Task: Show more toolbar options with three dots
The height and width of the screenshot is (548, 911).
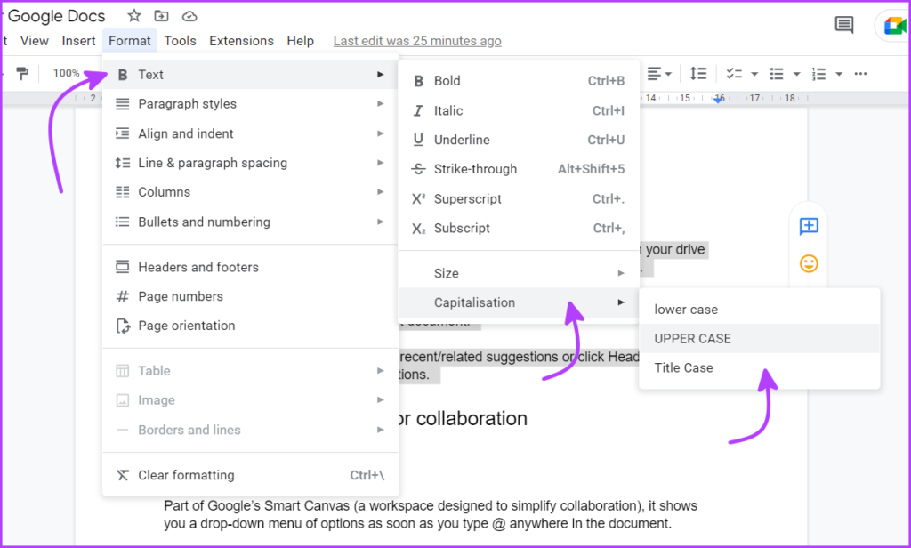Action: [x=860, y=74]
